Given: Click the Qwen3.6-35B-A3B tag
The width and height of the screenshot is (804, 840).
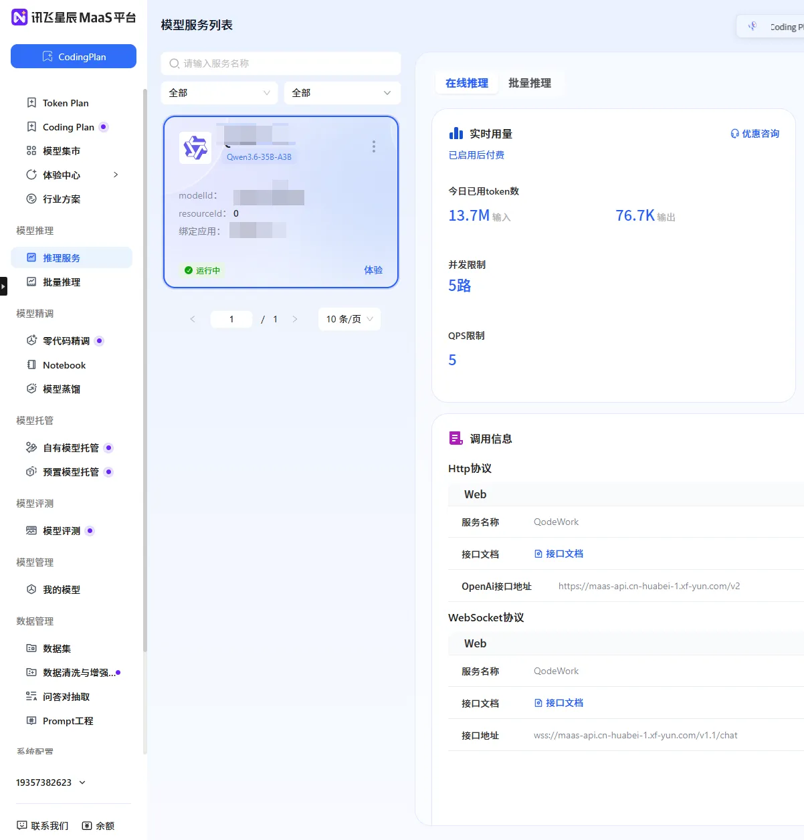Looking at the screenshot, I should pyautogui.click(x=259, y=157).
